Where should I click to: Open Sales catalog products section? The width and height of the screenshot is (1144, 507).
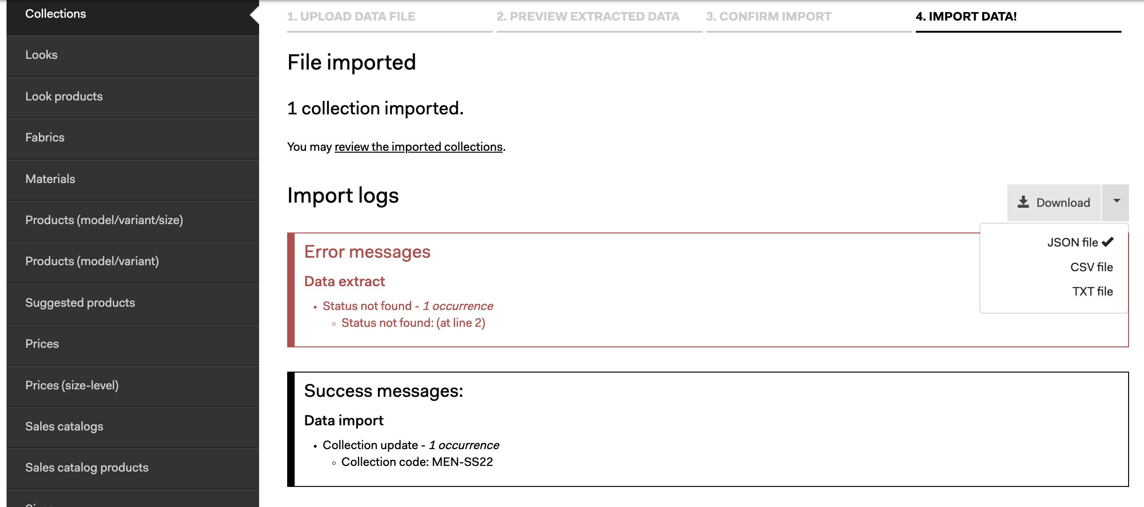click(x=133, y=468)
